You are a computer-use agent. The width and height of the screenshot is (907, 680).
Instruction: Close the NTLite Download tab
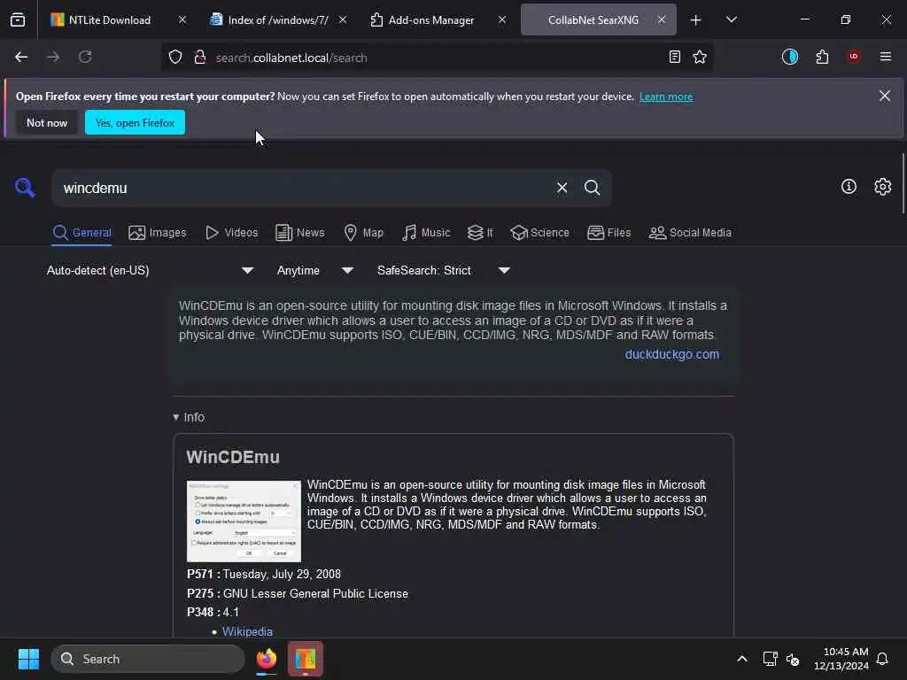(182, 19)
